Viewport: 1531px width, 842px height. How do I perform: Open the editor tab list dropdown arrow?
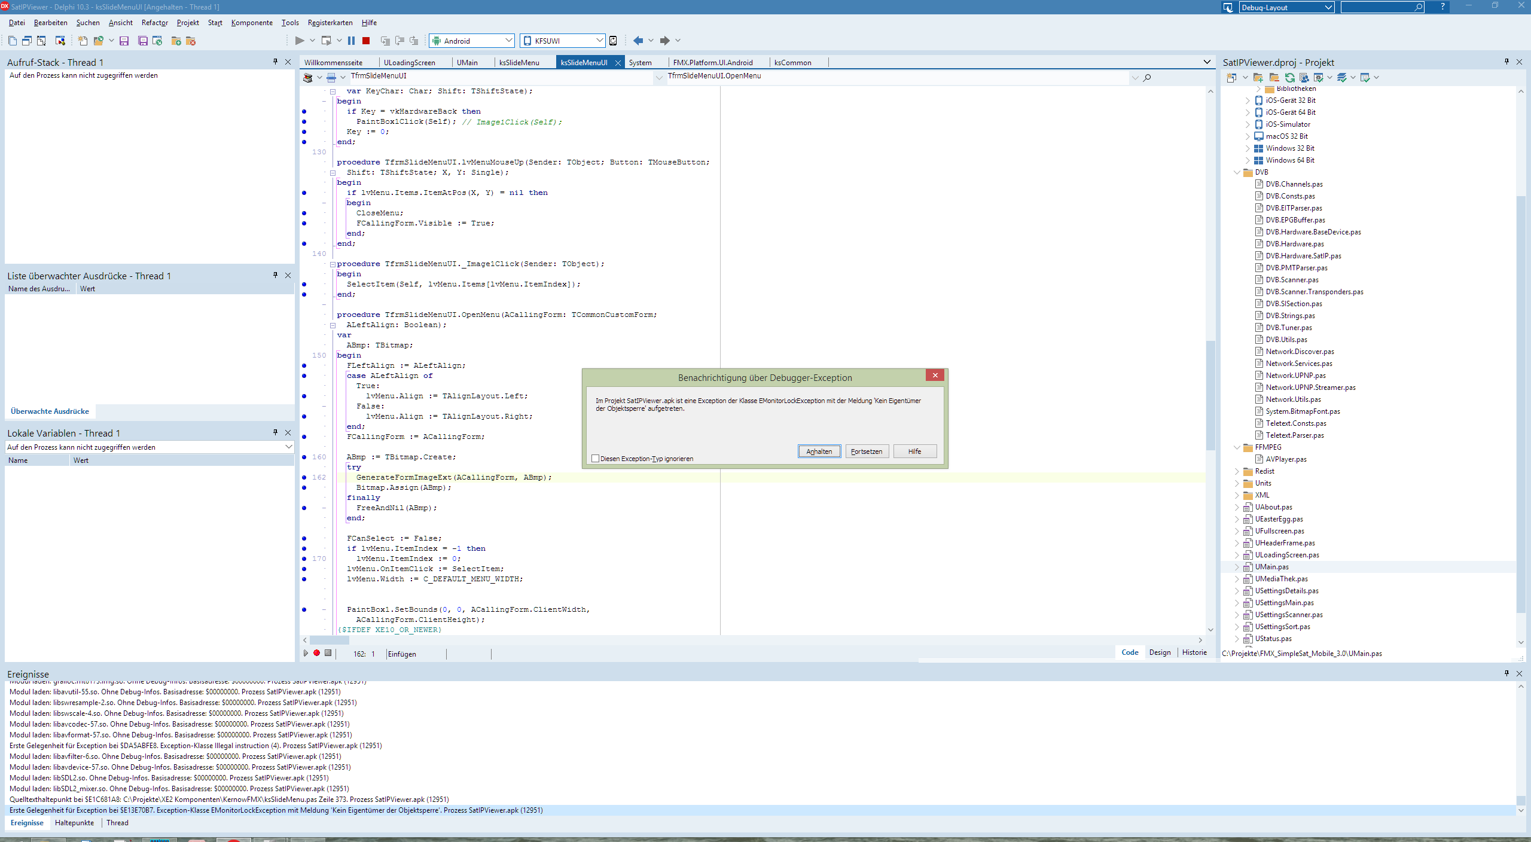pos(1207,62)
